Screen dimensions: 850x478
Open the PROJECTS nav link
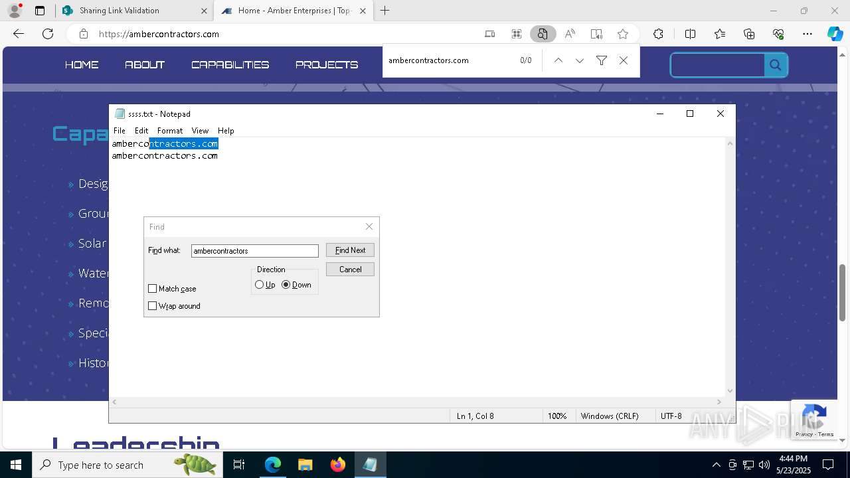pyautogui.click(x=327, y=64)
